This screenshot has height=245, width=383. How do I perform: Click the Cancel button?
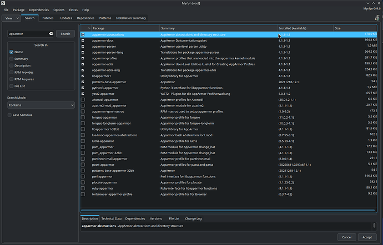(x=346, y=237)
